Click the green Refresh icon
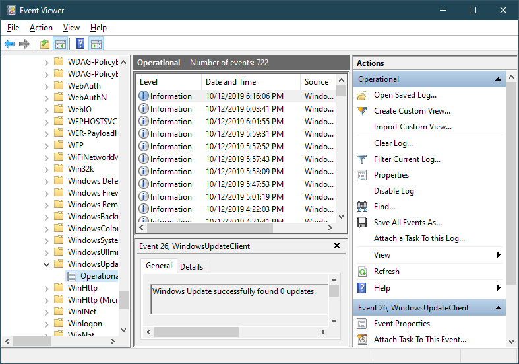 (x=362, y=272)
